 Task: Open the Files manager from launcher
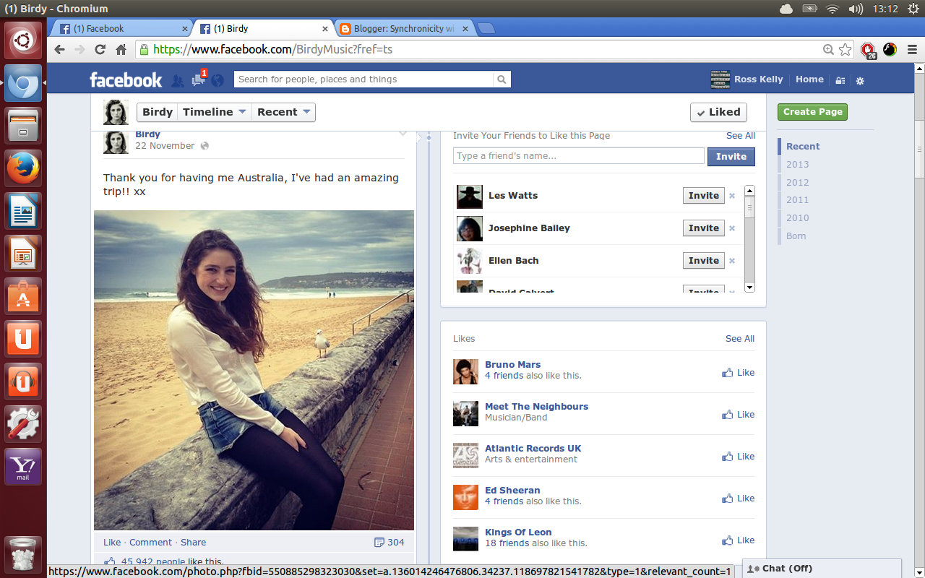(x=23, y=126)
